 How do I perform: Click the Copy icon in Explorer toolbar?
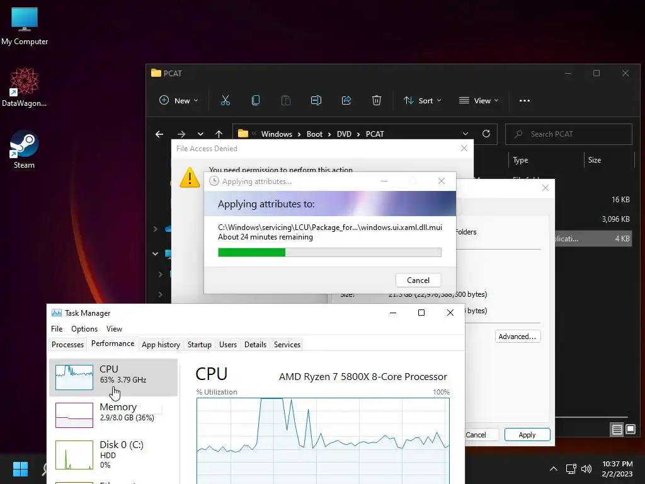256,100
